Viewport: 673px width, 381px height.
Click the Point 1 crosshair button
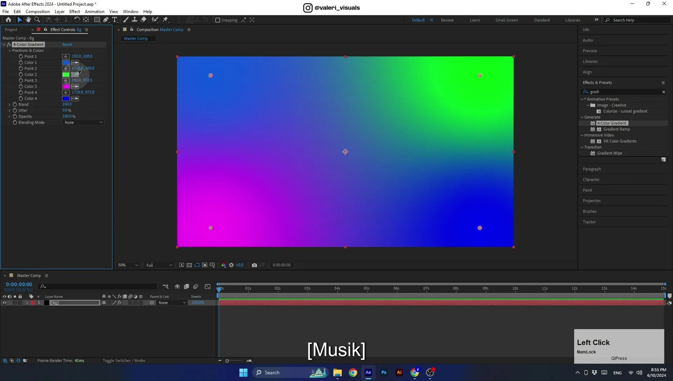click(66, 56)
